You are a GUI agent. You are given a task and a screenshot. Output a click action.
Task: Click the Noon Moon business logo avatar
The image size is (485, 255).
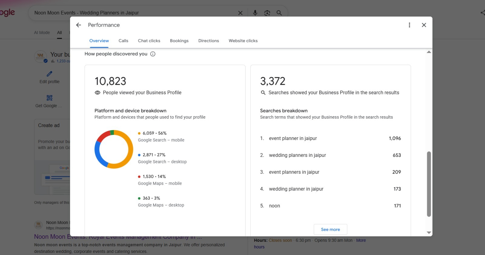pyautogui.click(x=40, y=57)
